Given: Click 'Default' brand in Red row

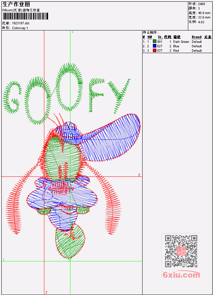Looking at the screenshot, I should [x=197, y=51].
